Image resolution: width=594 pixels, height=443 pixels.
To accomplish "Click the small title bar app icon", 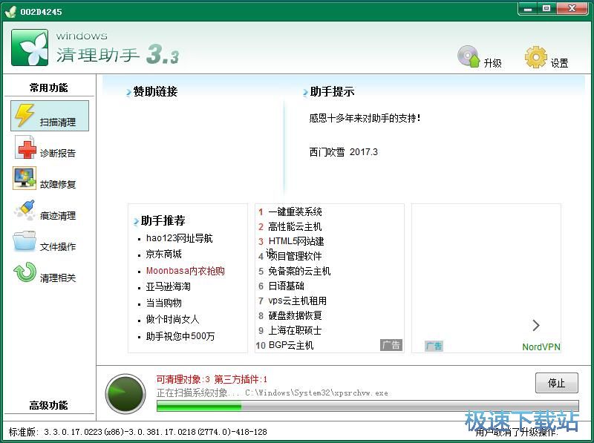I will pyautogui.click(x=10, y=12).
